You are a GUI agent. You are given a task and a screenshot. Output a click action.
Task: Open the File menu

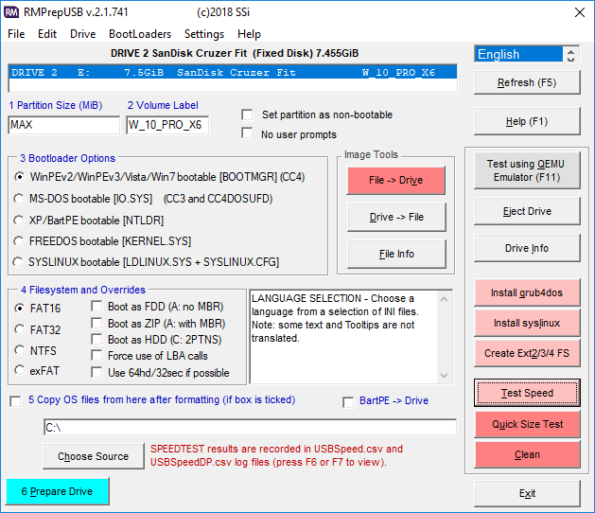coord(16,33)
